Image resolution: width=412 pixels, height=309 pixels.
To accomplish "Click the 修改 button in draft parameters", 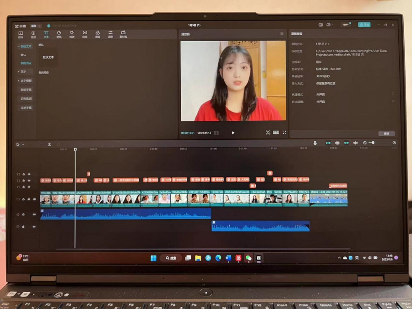I will coord(386,133).
